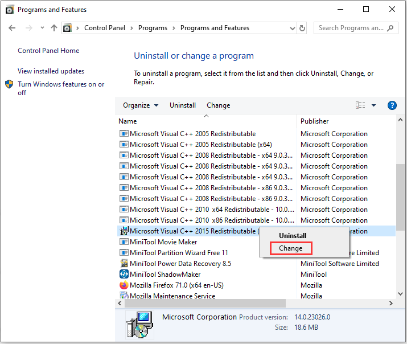Screen dimensions: 407x344
Task: Click Change in the toolbar
Action: (x=218, y=105)
